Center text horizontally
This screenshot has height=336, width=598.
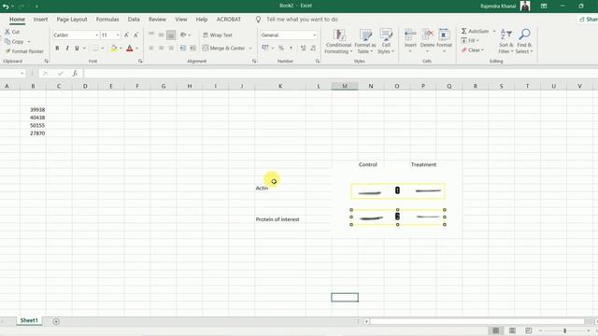click(161, 48)
